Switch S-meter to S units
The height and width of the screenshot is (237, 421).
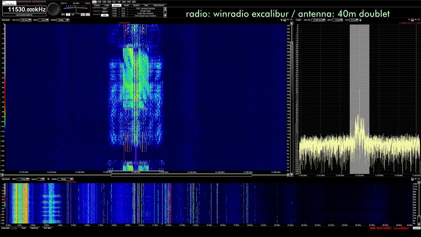pos(68,15)
